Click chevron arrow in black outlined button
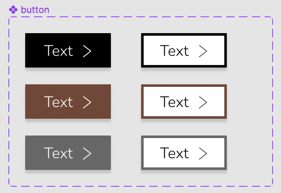Image resolution: width=281 pixels, height=193 pixels. [203, 51]
